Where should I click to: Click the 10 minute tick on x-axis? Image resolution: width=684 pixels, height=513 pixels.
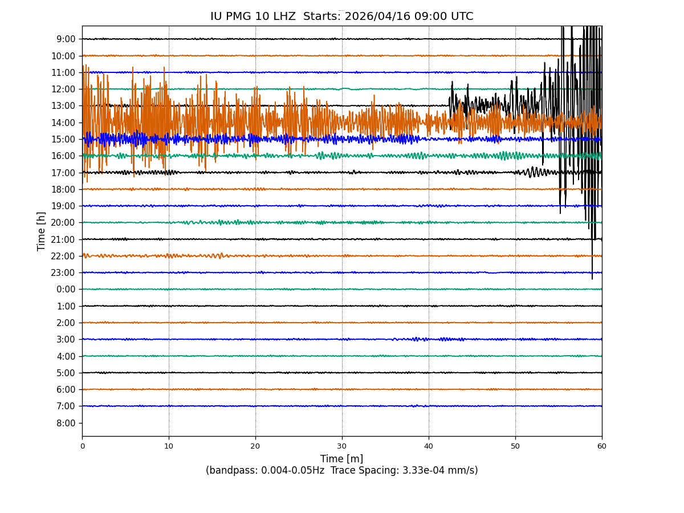pyautogui.click(x=169, y=446)
